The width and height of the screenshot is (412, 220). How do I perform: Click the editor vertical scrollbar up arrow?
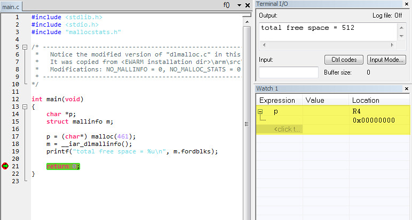click(x=247, y=22)
